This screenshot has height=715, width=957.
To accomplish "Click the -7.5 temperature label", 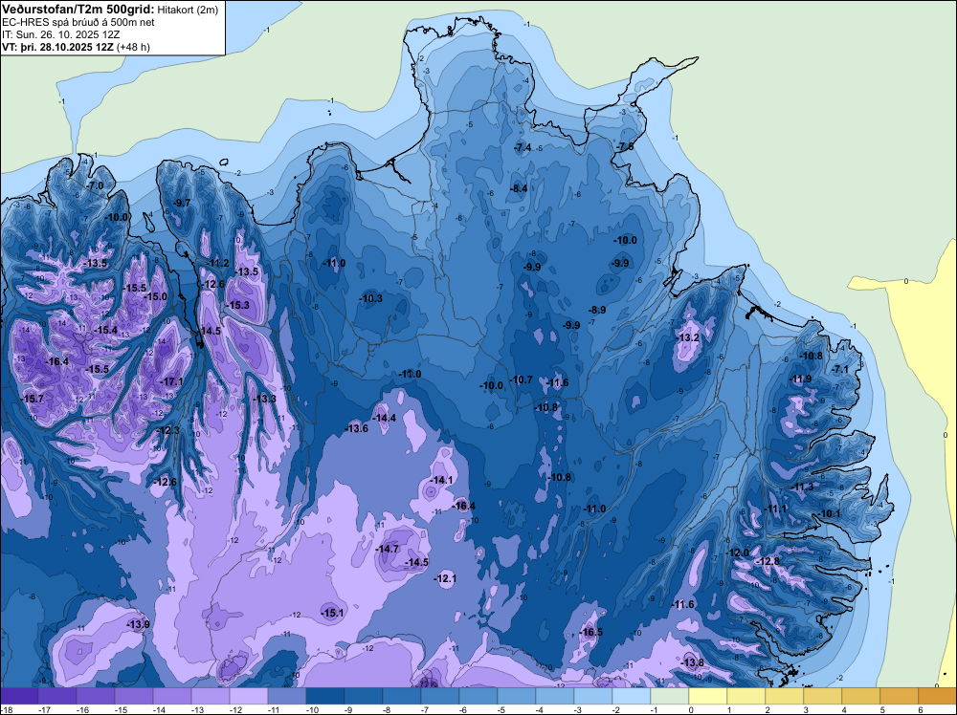I will click(625, 147).
